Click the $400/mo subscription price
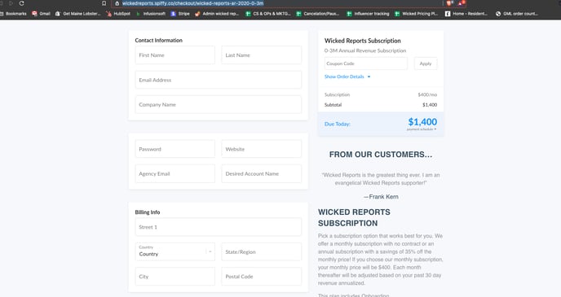The width and height of the screenshot is (561, 297). click(x=427, y=94)
